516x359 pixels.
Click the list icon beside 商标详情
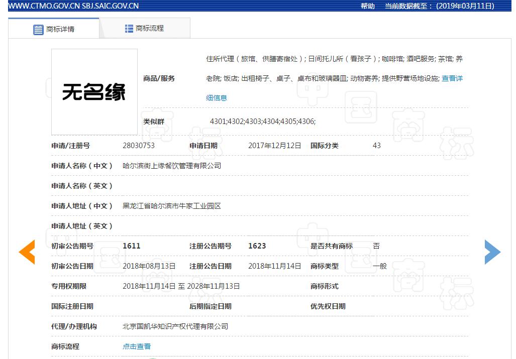pyautogui.click(x=38, y=29)
